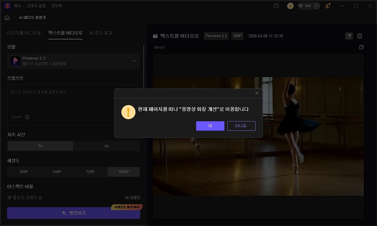Confirm the dialog with the 네 button

210,126
